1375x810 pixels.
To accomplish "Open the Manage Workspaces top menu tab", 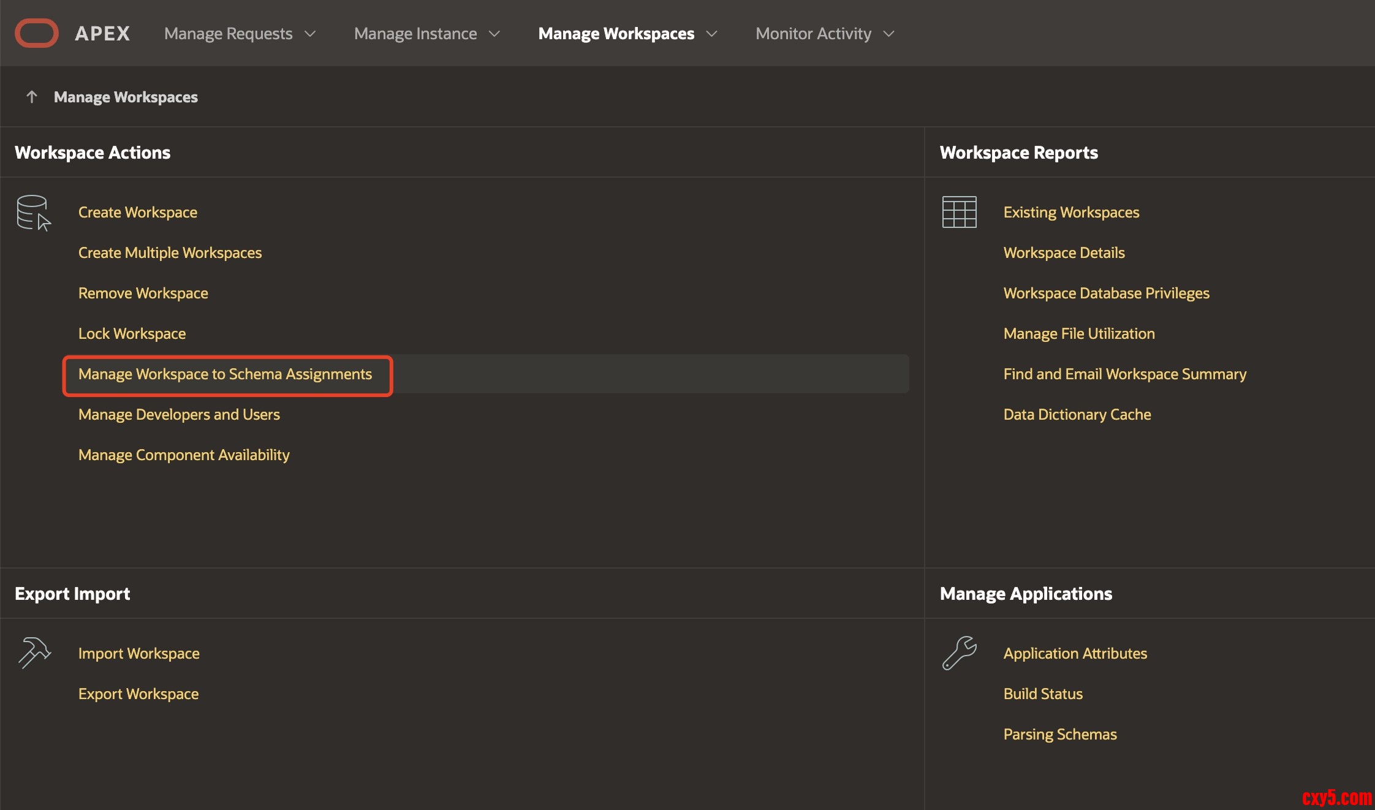I will point(616,34).
